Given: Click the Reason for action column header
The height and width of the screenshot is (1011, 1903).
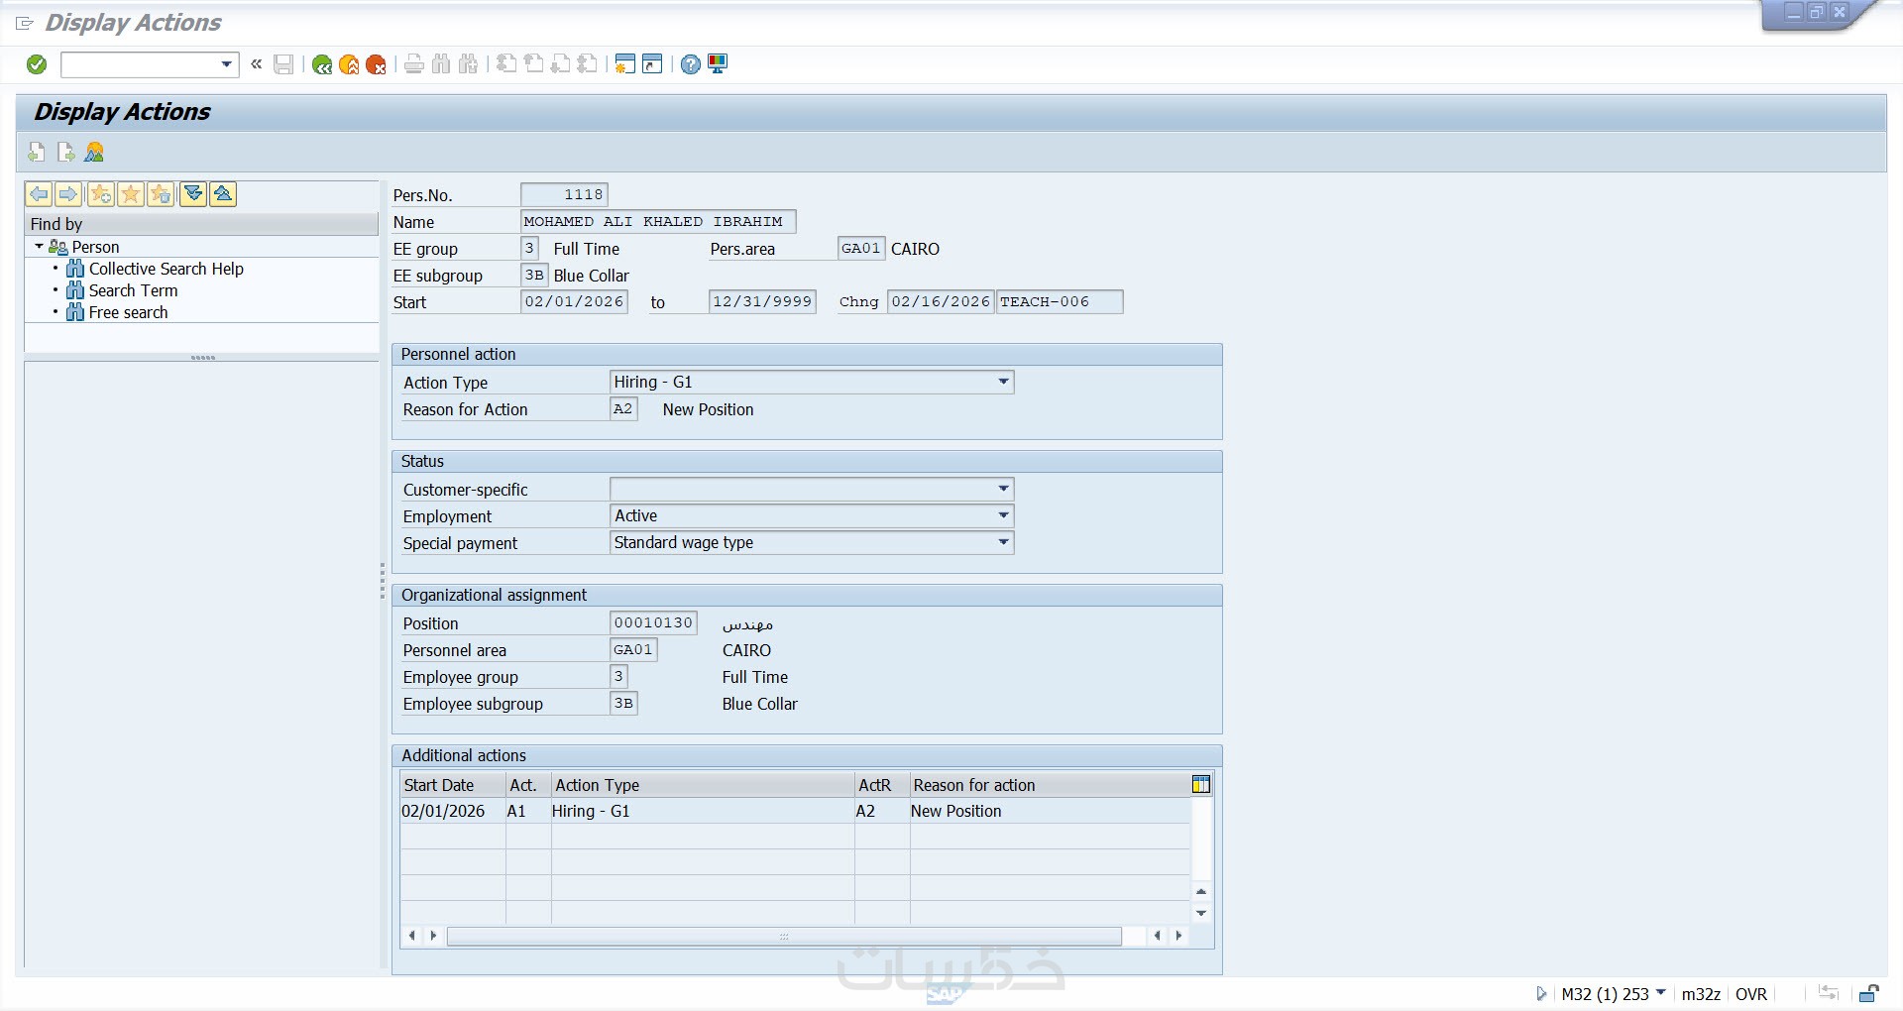Looking at the screenshot, I should (1050, 785).
